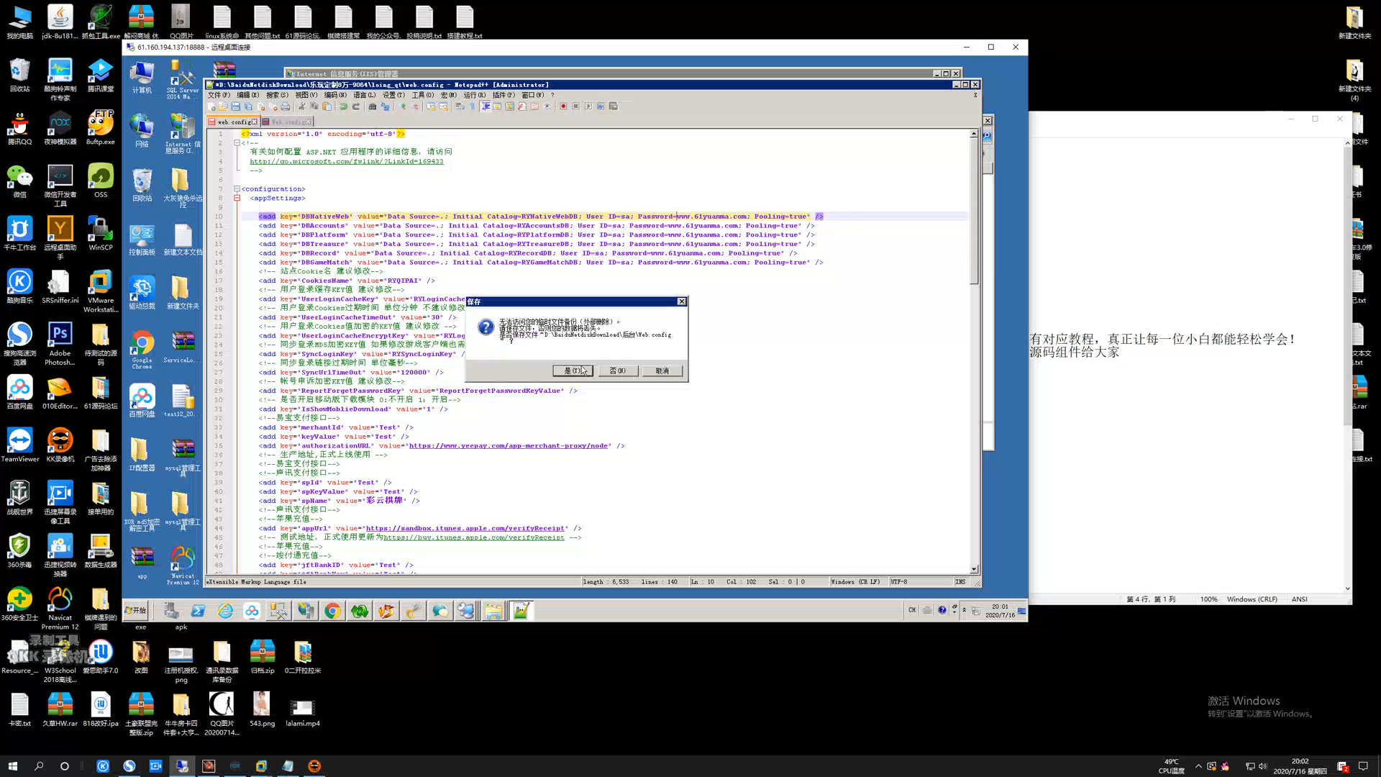The height and width of the screenshot is (777, 1381).
Task: Toggle INS insert mode in status bar
Action: coord(960,581)
